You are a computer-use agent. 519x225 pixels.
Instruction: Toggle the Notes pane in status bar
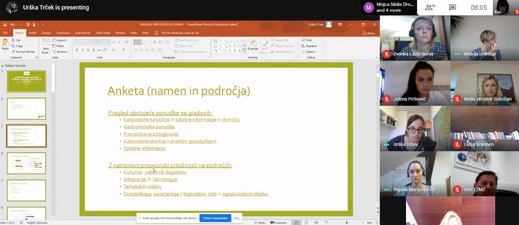[x=260, y=222]
